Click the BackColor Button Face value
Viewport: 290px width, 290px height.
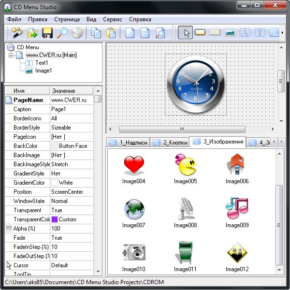coord(72,146)
